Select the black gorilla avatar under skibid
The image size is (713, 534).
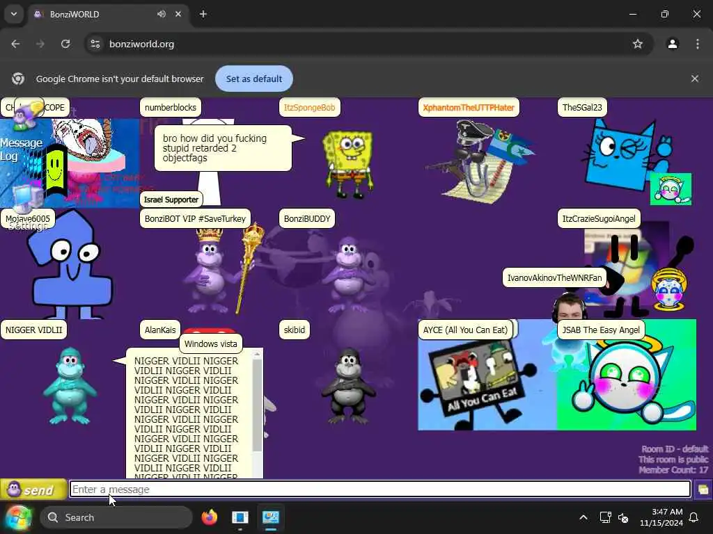pyautogui.click(x=349, y=385)
